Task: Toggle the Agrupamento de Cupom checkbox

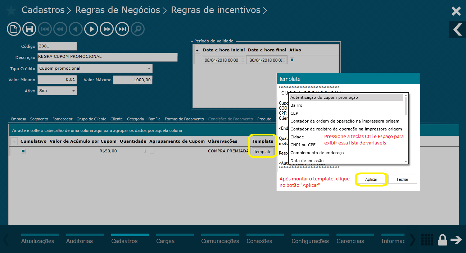Action: pyautogui.click(x=151, y=151)
